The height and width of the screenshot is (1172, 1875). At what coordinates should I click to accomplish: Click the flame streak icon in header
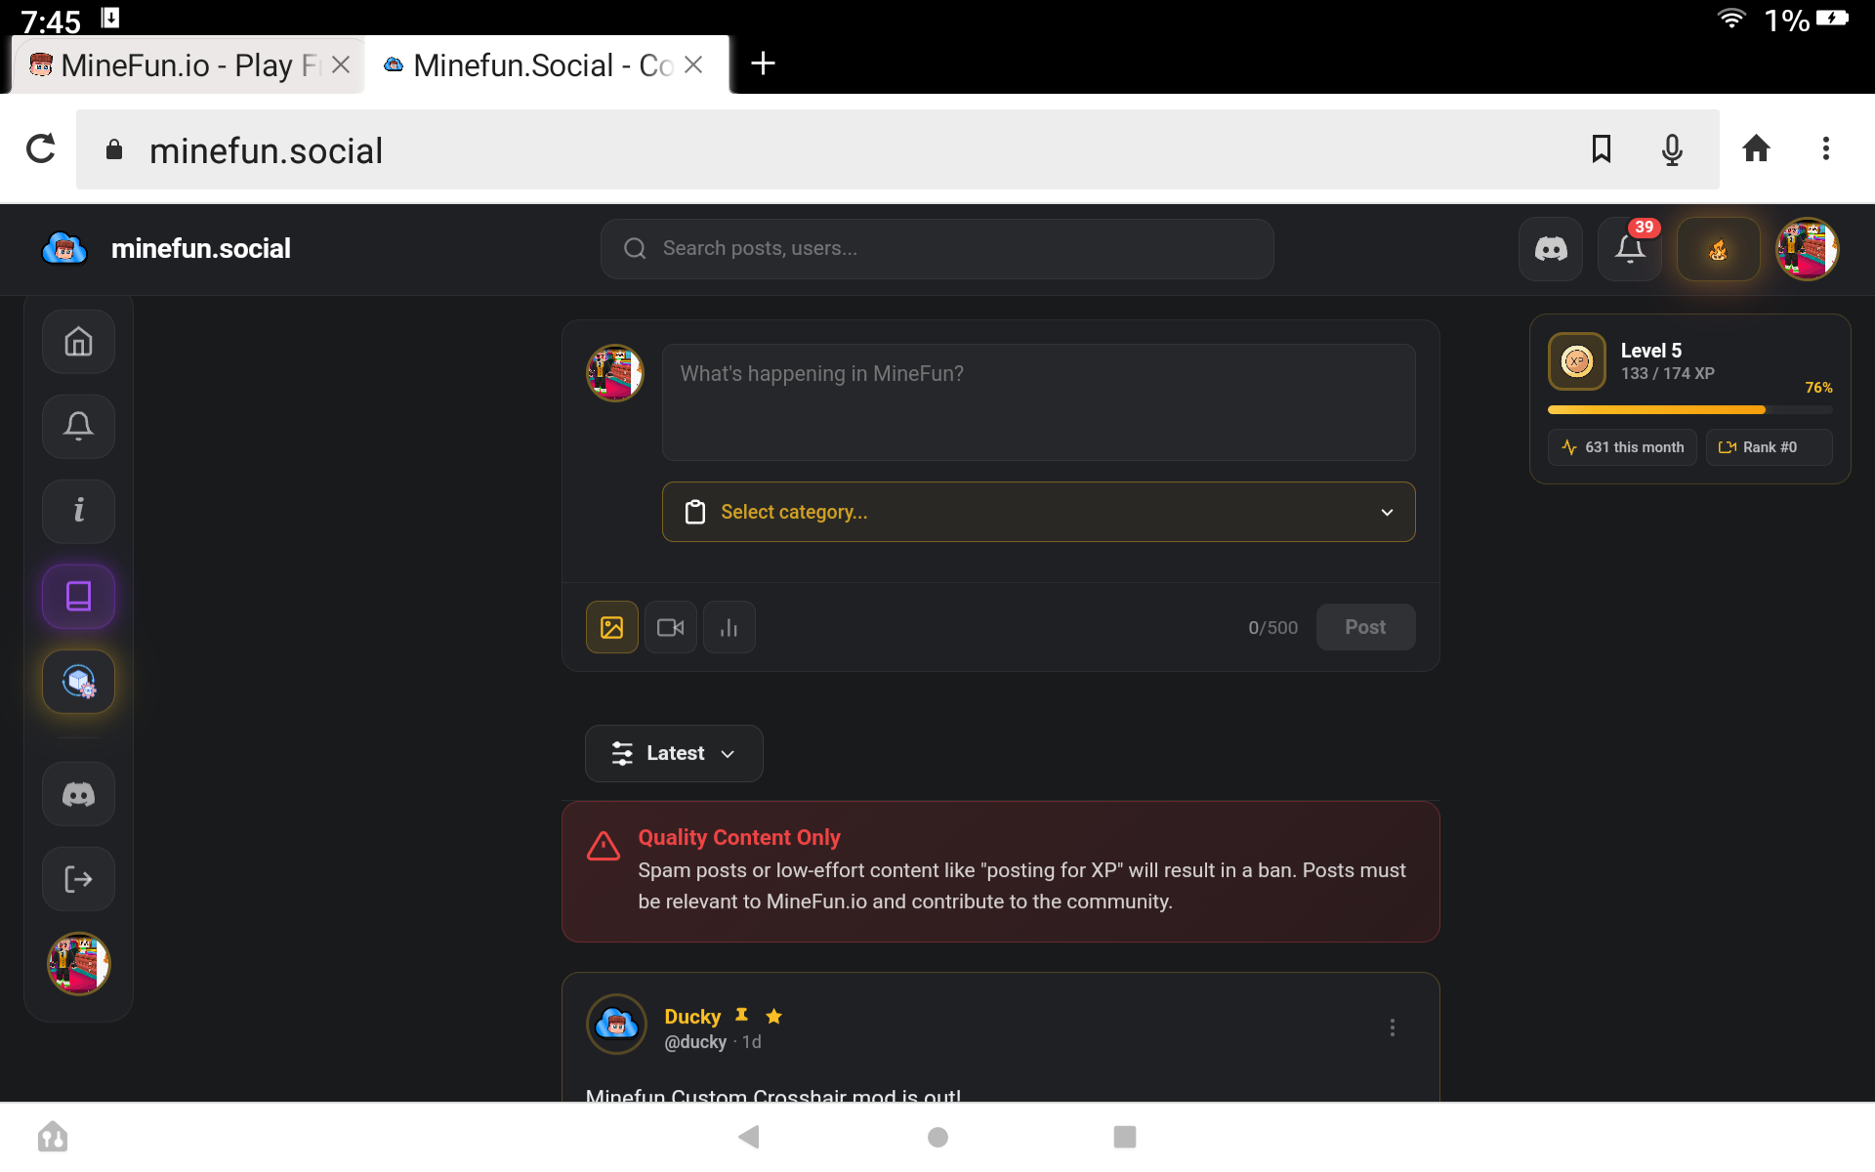click(x=1718, y=249)
